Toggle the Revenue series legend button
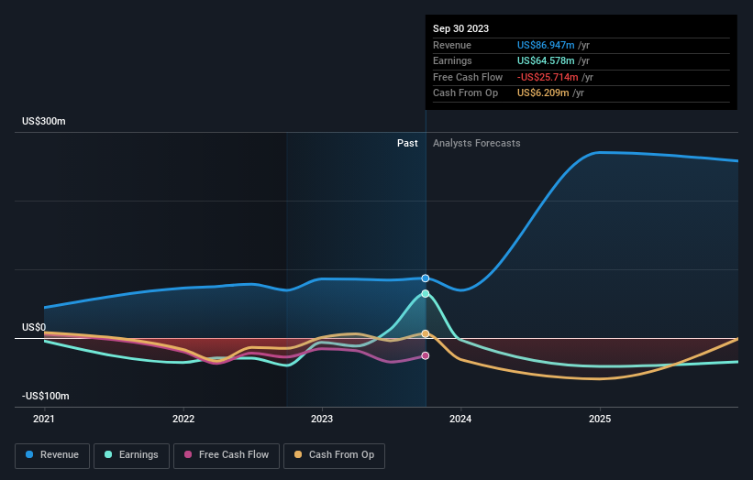 (x=52, y=455)
